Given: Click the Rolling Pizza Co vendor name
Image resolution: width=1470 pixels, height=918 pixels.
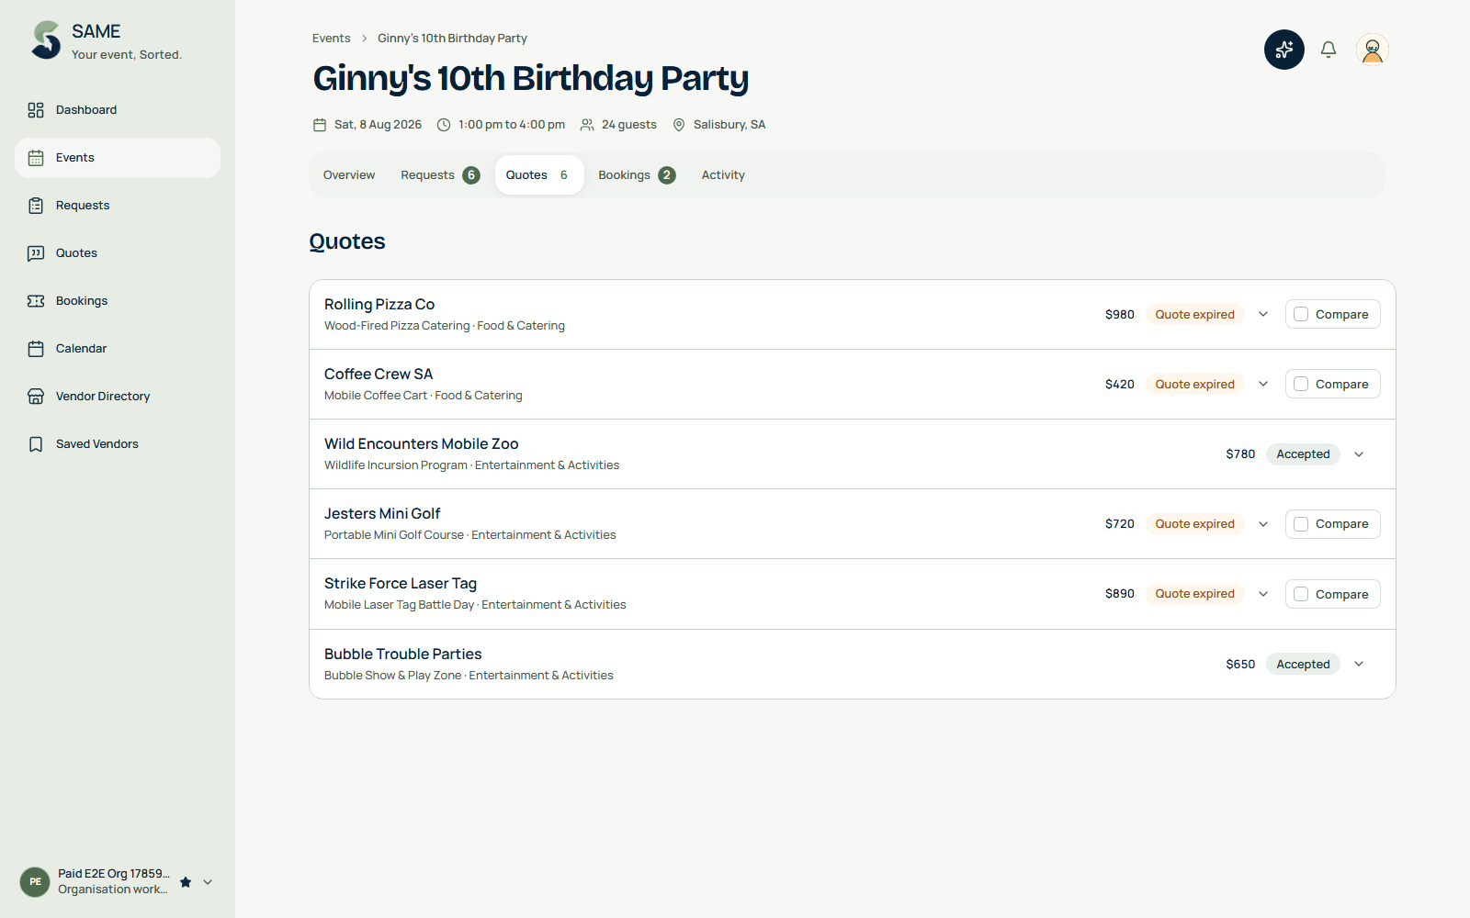Looking at the screenshot, I should (x=379, y=305).
